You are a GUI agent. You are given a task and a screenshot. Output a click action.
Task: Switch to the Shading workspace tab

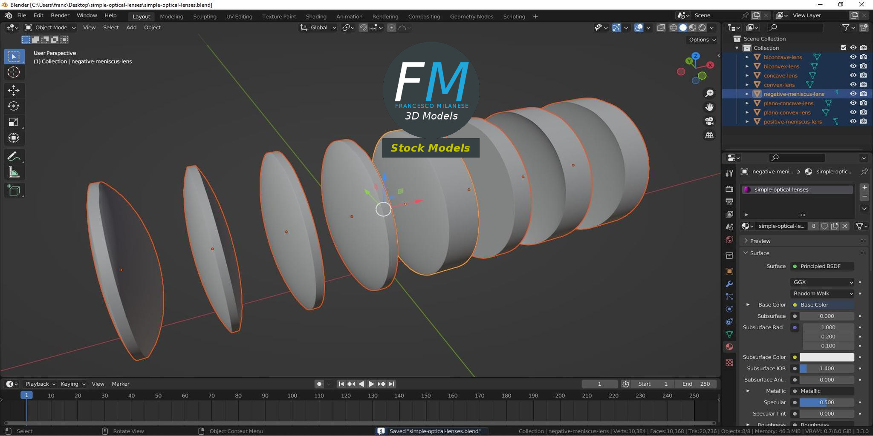click(316, 16)
